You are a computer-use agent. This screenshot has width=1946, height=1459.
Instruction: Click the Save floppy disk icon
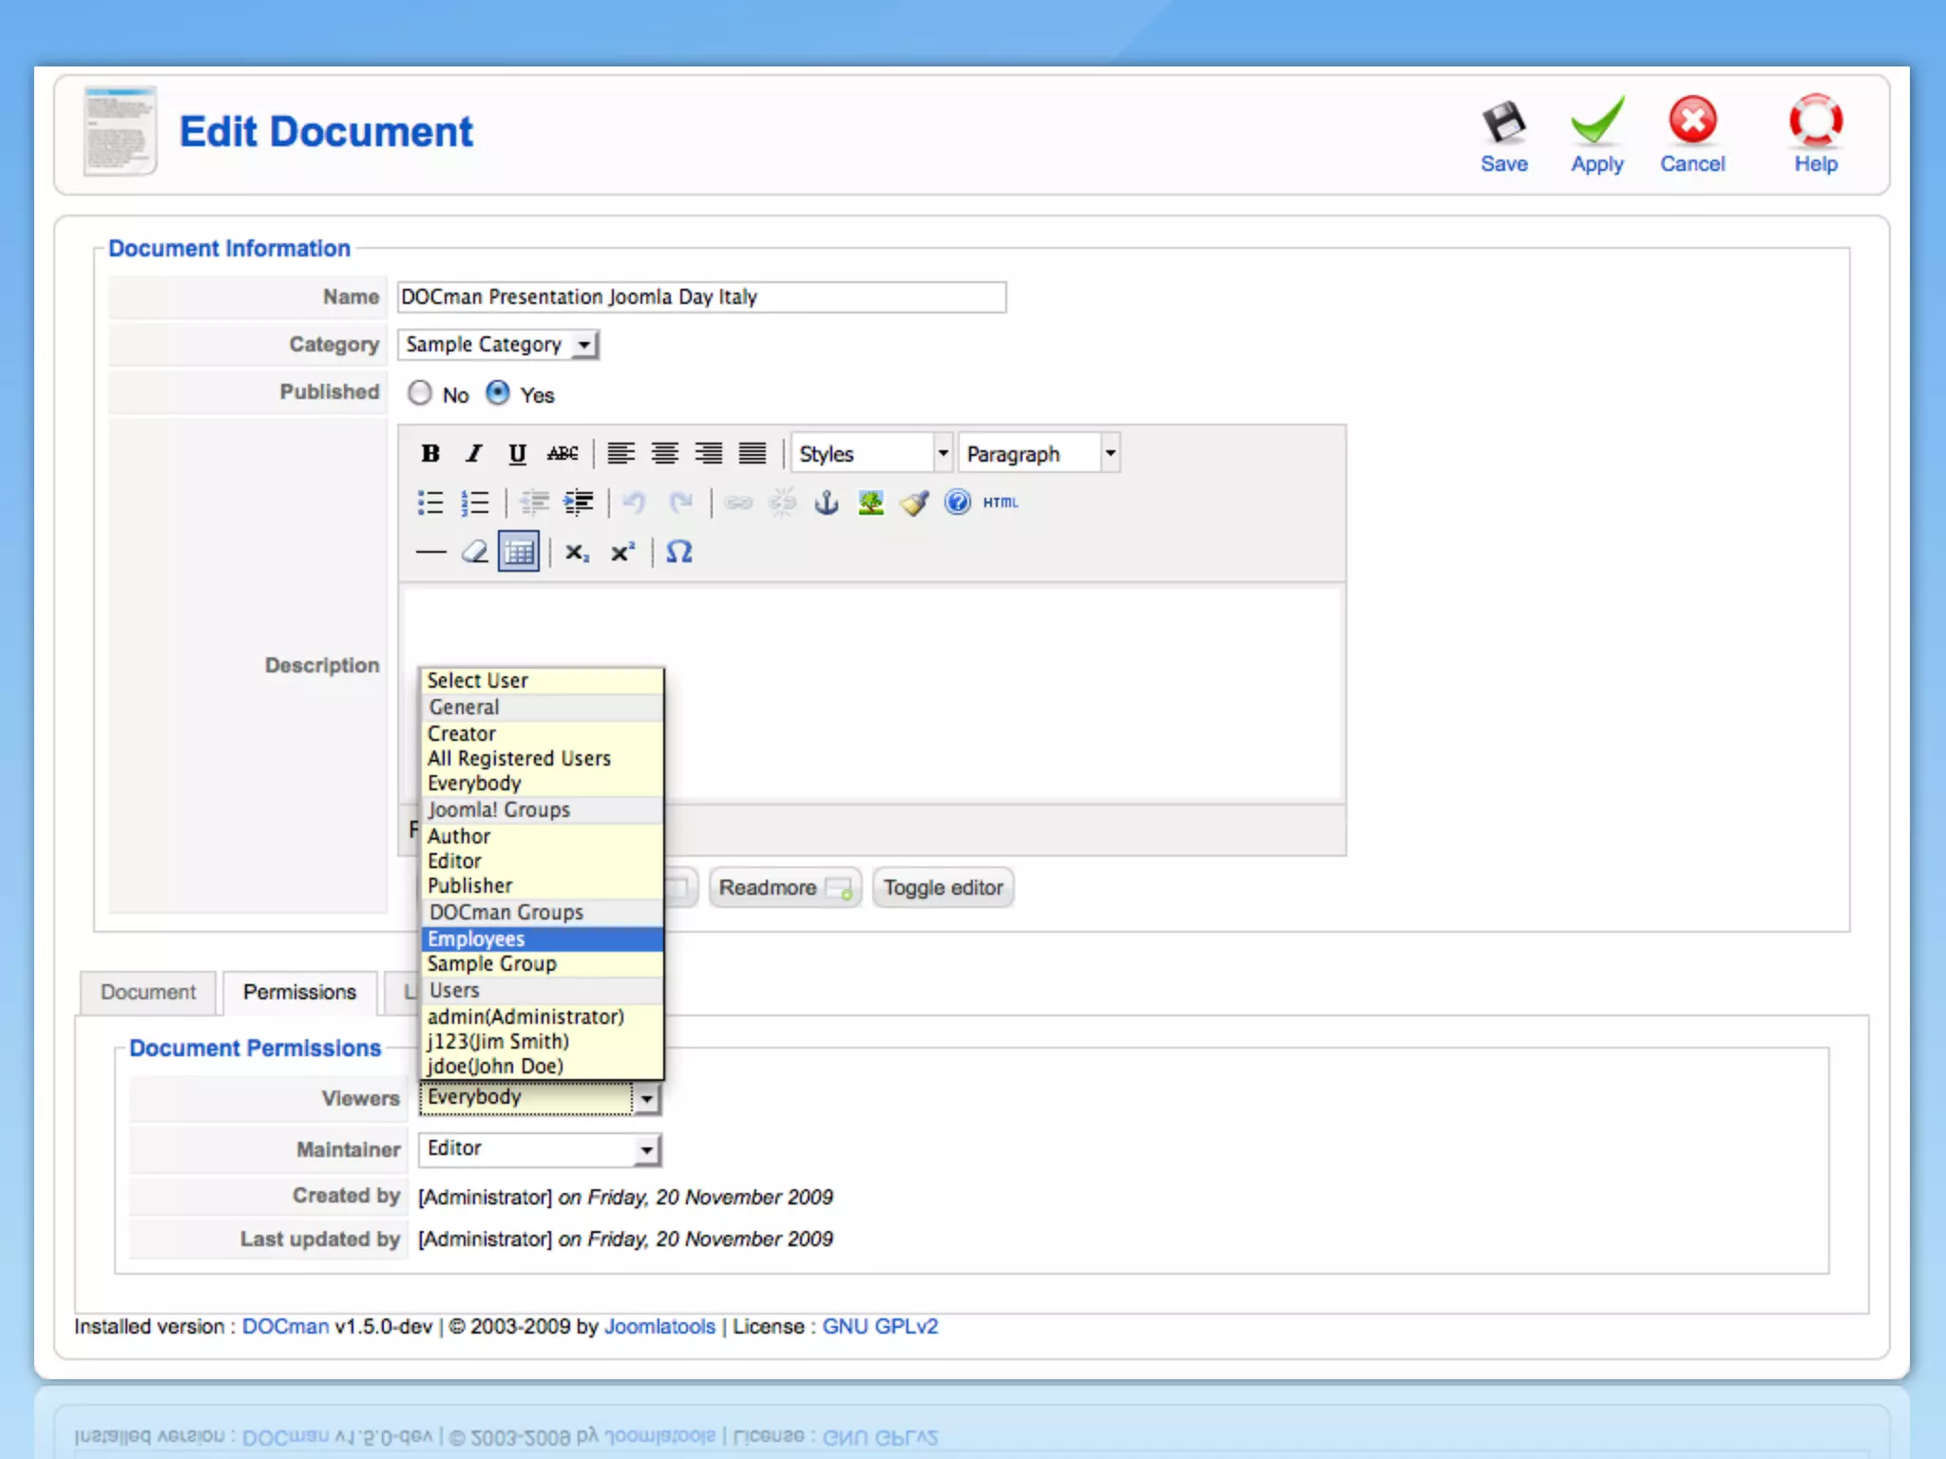tap(1503, 123)
